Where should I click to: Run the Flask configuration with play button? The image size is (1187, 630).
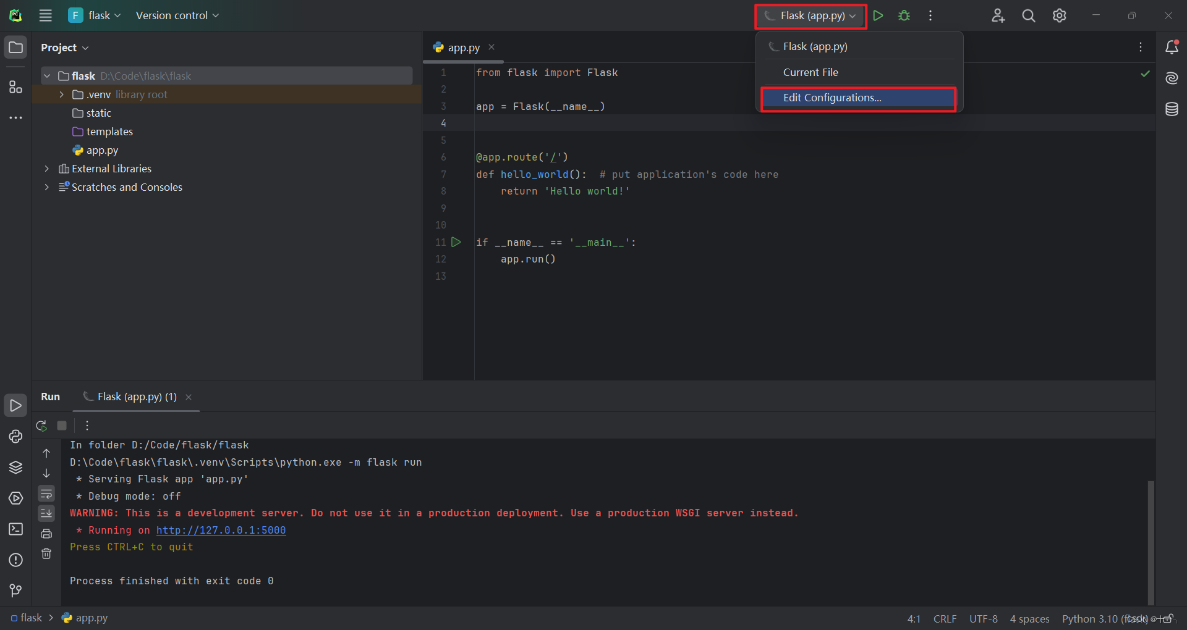878,15
